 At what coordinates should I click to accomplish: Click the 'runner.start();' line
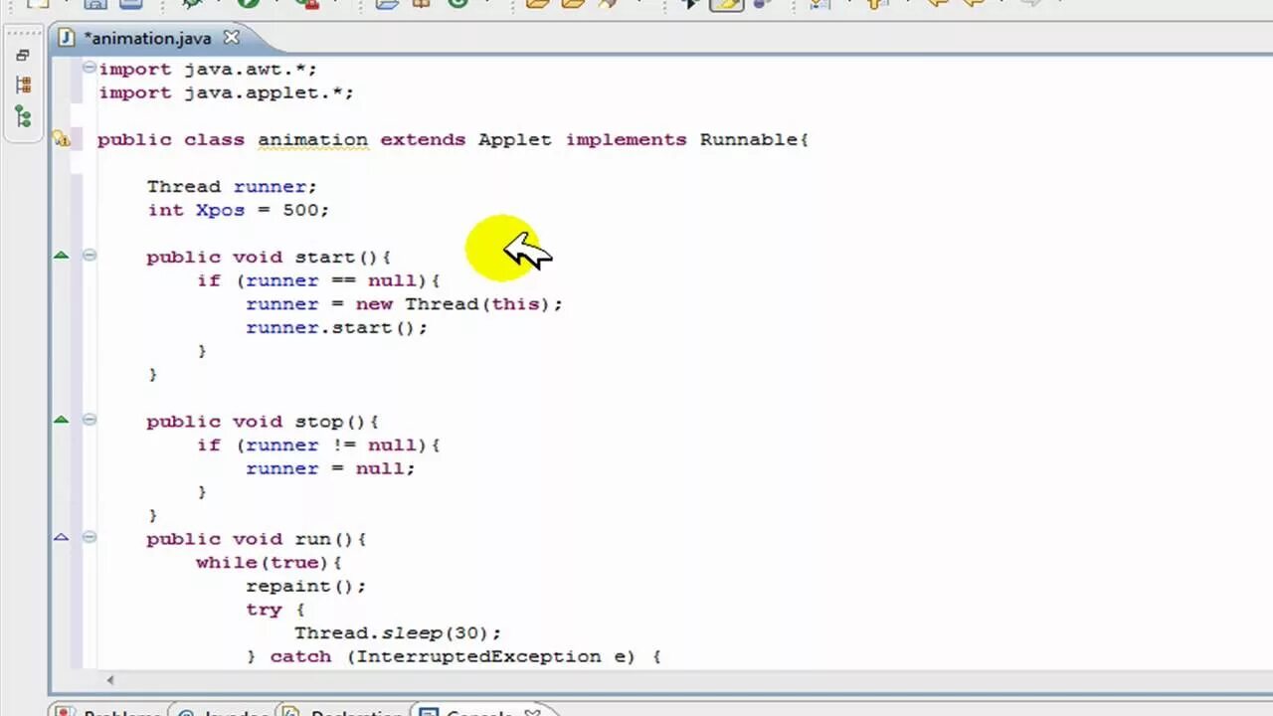coord(336,327)
